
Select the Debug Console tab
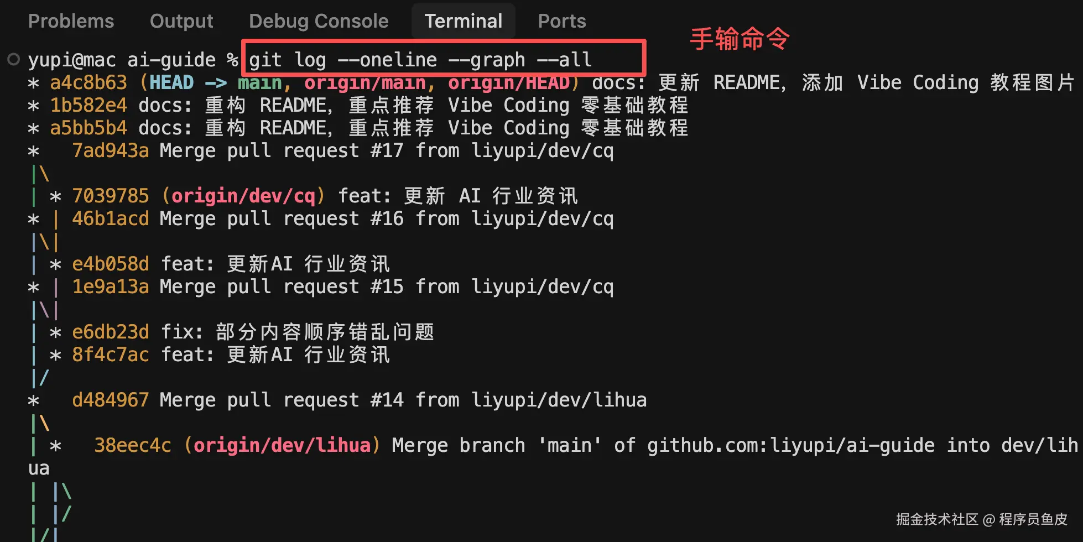319,21
